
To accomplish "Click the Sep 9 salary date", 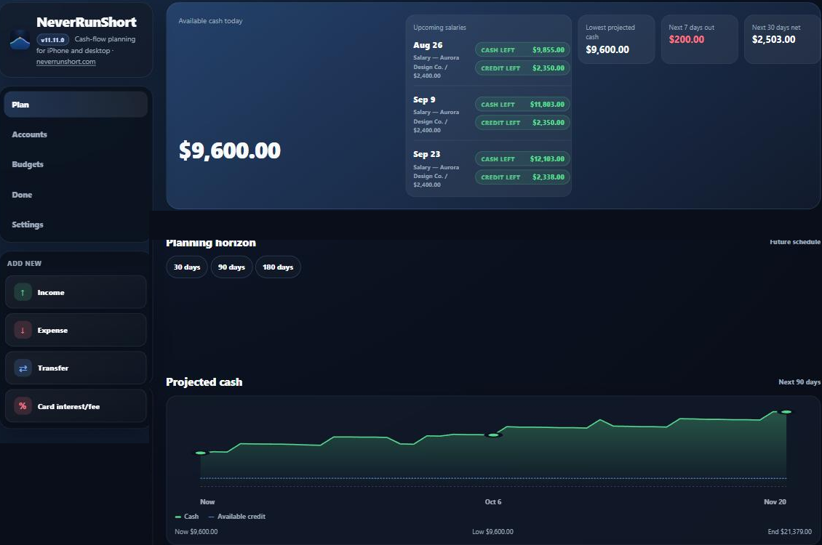I will (x=424, y=100).
